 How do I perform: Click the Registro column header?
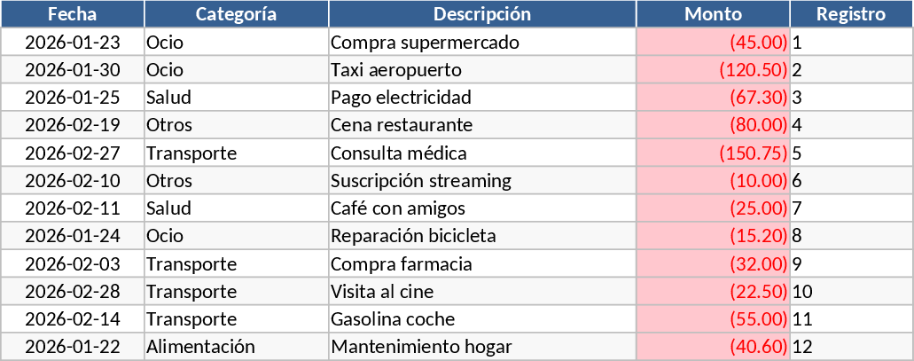click(x=850, y=14)
